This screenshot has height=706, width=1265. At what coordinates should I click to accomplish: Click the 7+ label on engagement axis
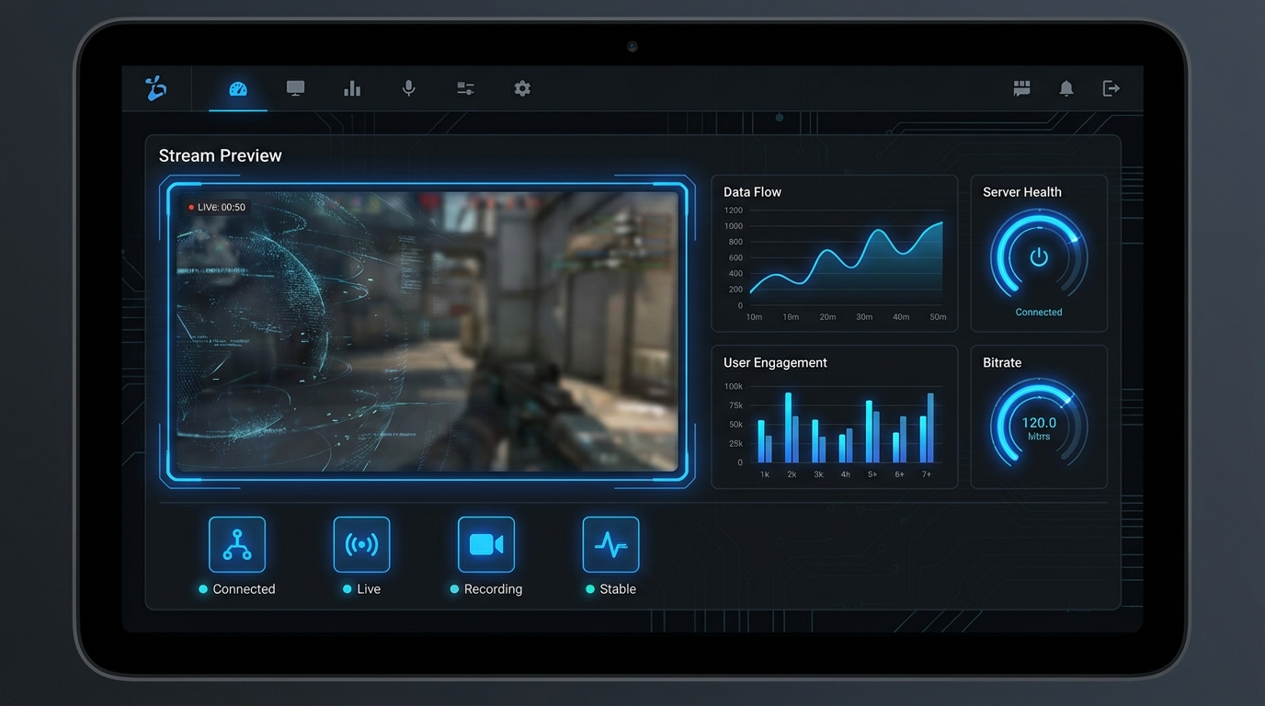pyautogui.click(x=926, y=474)
